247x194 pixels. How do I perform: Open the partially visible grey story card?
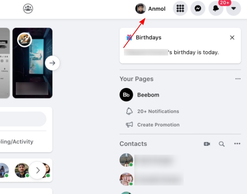point(5,63)
